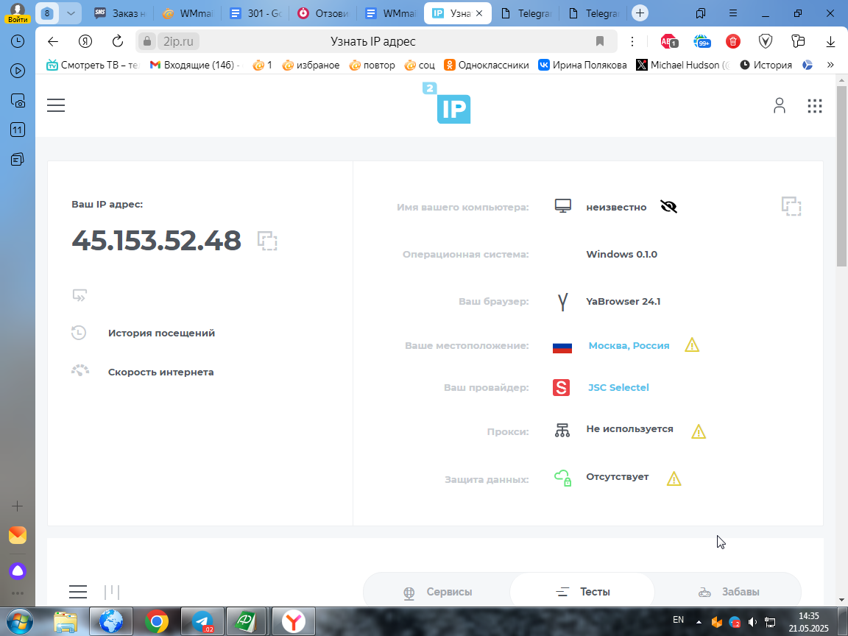Copy the IP address 45.153.52.48
Image resolution: width=848 pixels, height=636 pixels.
click(267, 241)
